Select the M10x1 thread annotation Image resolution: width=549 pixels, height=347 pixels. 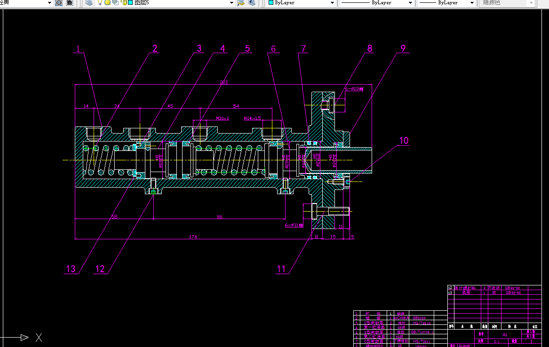click(223, 118)
